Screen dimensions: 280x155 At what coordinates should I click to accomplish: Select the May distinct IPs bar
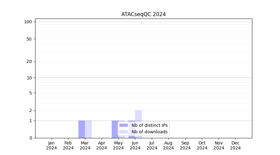115,129
